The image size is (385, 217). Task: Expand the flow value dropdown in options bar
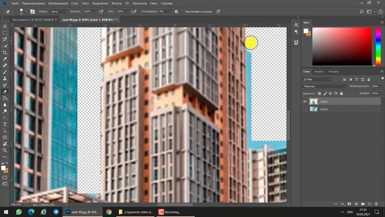point(127,11)
